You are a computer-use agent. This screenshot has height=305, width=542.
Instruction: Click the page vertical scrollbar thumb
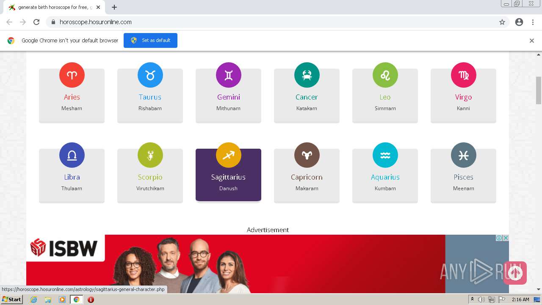point(539,90)
